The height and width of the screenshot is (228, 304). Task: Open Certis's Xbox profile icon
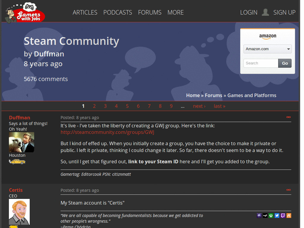pos(271,216)
